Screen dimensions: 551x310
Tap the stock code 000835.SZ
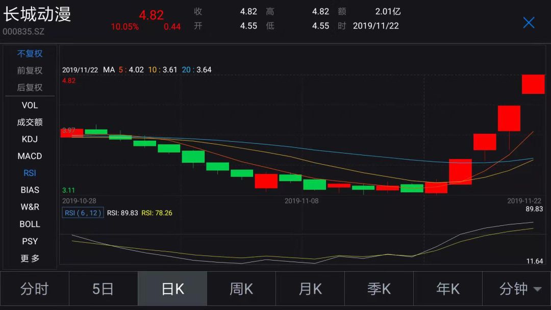(23, 32)
